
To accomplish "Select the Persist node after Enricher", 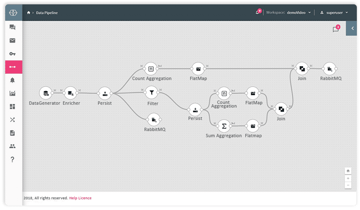I will coord(105,93).
